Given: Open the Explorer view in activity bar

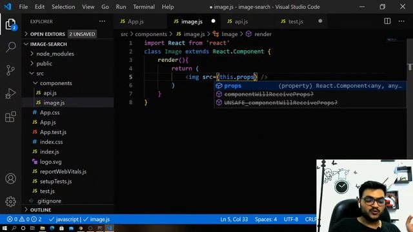Looking at the screenshot, I should pos(10,24).
